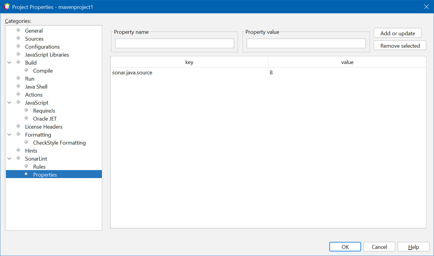The height and width of the screenshot is (256, 434).
Task: Click the bullet icon next to Rules
Action: pos(26,166)
